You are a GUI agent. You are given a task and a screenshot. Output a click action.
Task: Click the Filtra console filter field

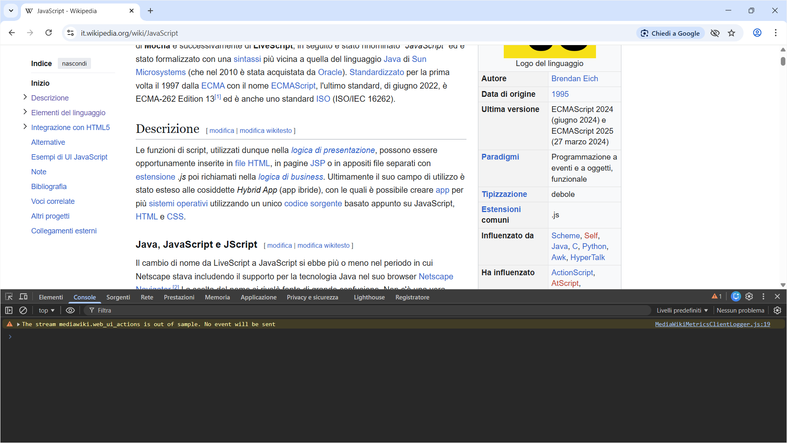click(x=369, y=311)
